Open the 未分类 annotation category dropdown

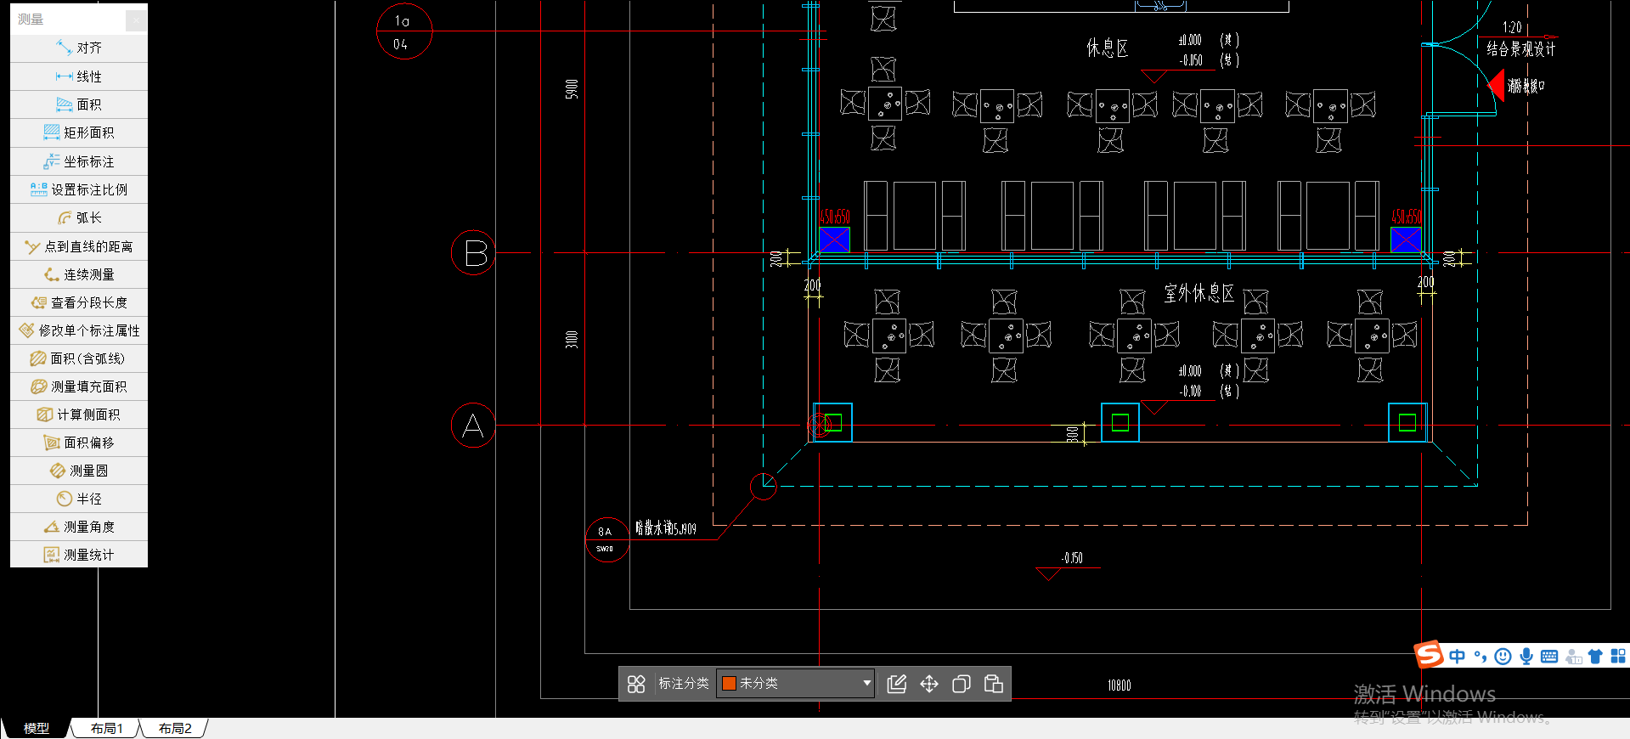click(795, 683)
